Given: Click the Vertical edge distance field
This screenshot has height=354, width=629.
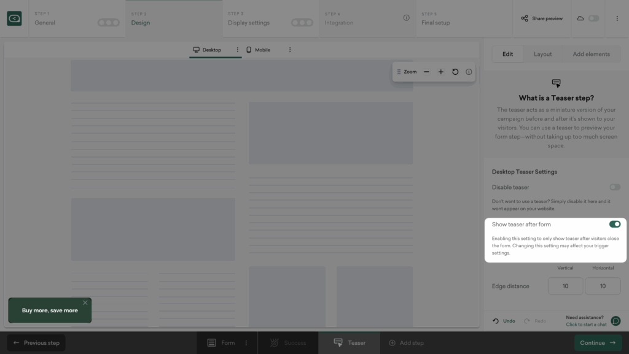Looking at the screenshot, I should click(x=565, y=286).
